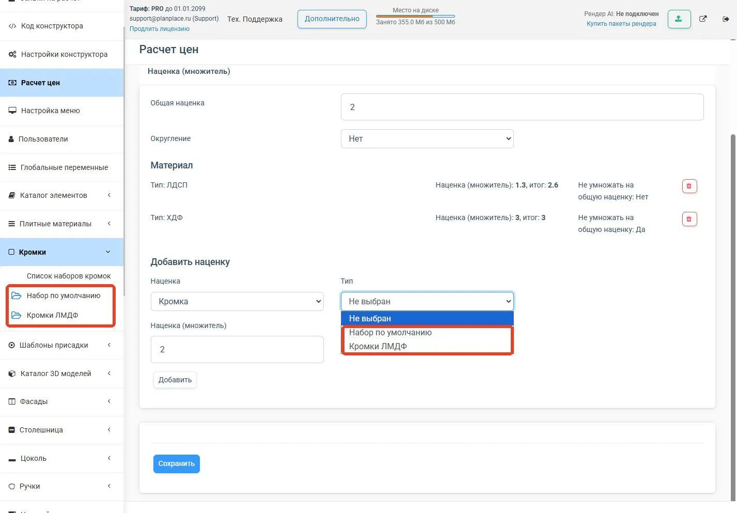The height and width of the screenshot is (513, 737).
Task: Click the Общая наценка input field
Action: 522,107
